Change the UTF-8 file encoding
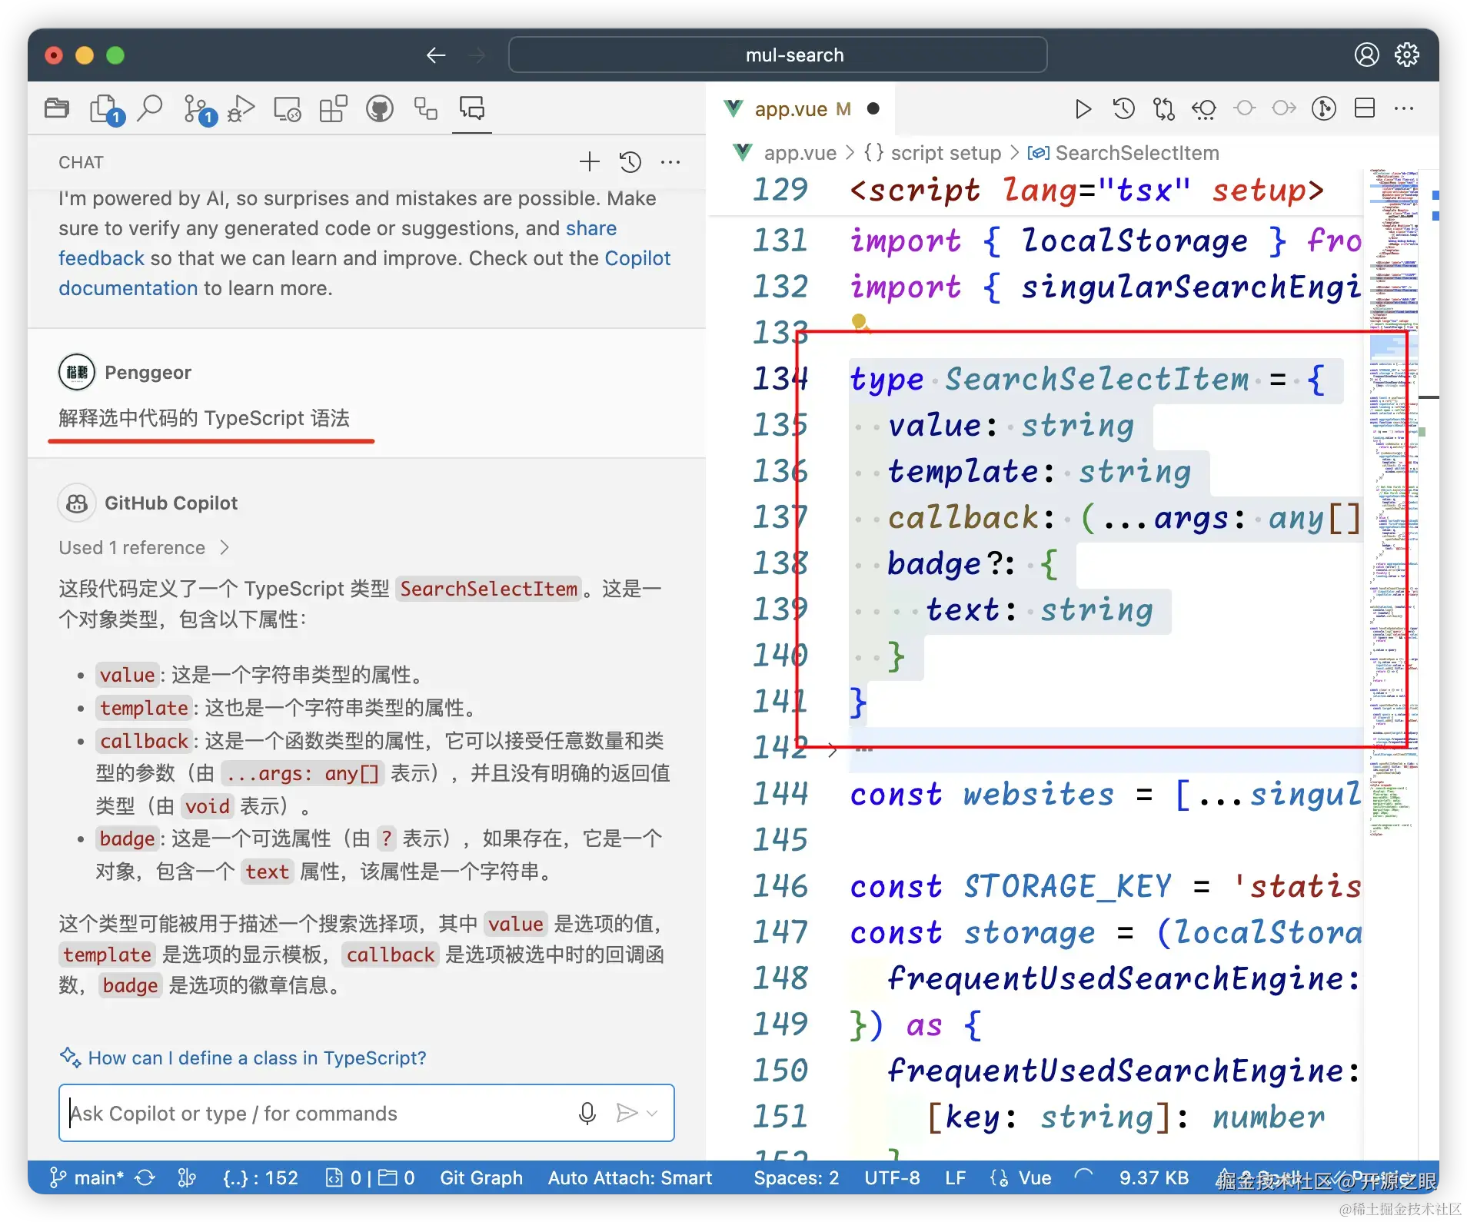 (892, 1177)
